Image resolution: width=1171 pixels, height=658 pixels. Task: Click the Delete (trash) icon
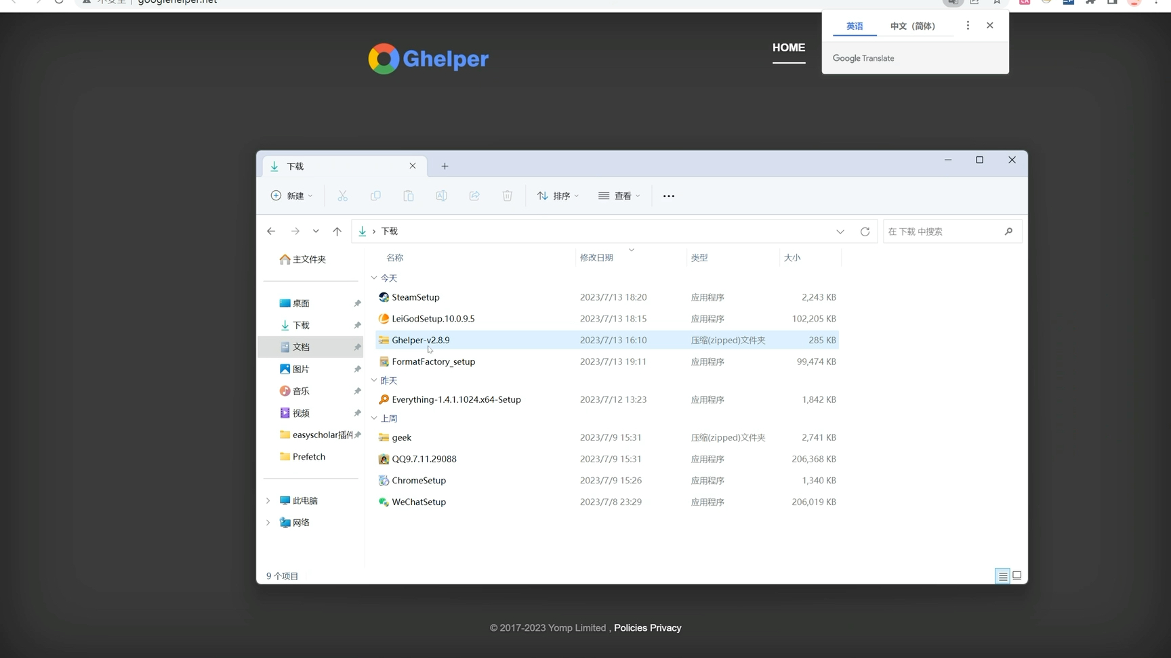(x=507, y=196)
